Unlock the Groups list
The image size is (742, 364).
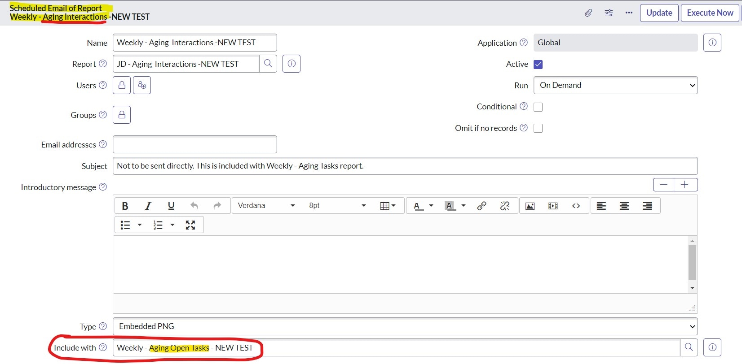[122, 115]
